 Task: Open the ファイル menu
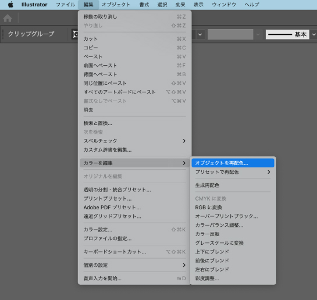coord(65,5)
